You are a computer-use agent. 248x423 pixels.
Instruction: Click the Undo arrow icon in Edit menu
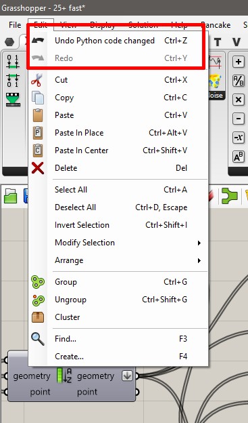(x=38, y=41)
